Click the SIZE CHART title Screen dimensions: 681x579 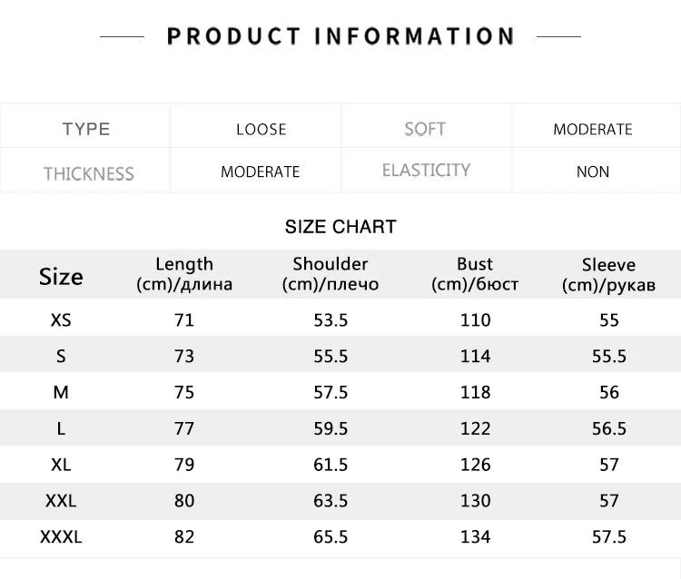point(340,227)
